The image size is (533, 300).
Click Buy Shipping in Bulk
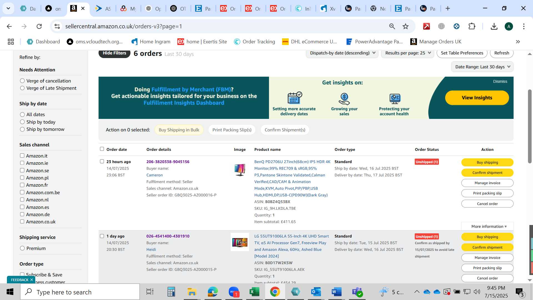click(179, 130)
